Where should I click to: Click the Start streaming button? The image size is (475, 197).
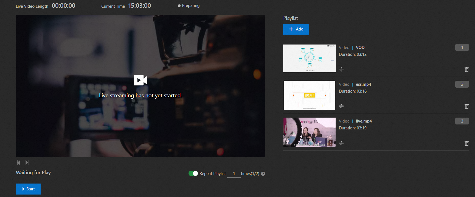click(x=28, y=189)
